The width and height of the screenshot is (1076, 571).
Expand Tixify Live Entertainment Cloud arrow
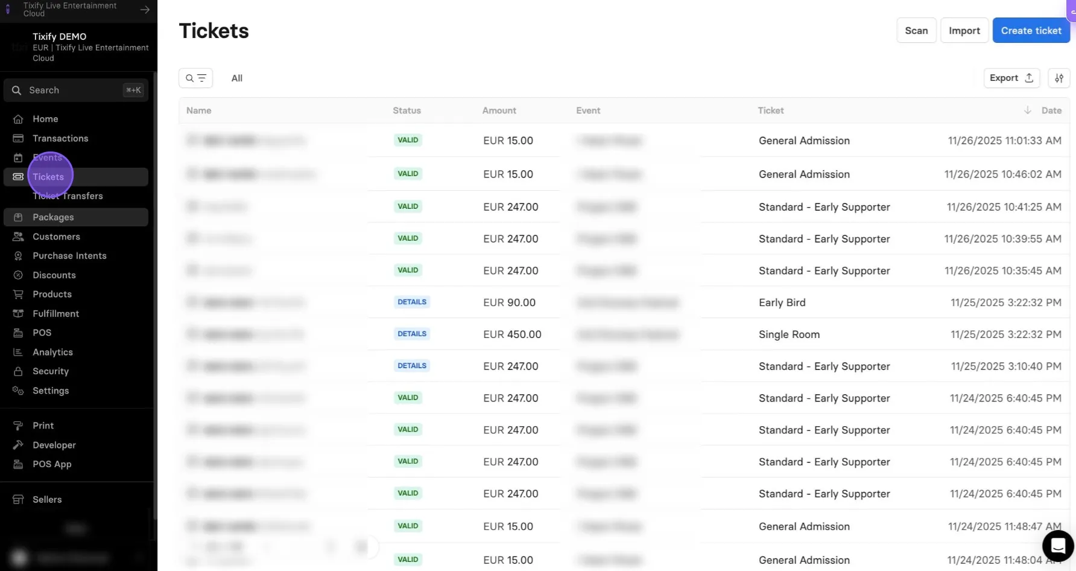coord(145,9)
